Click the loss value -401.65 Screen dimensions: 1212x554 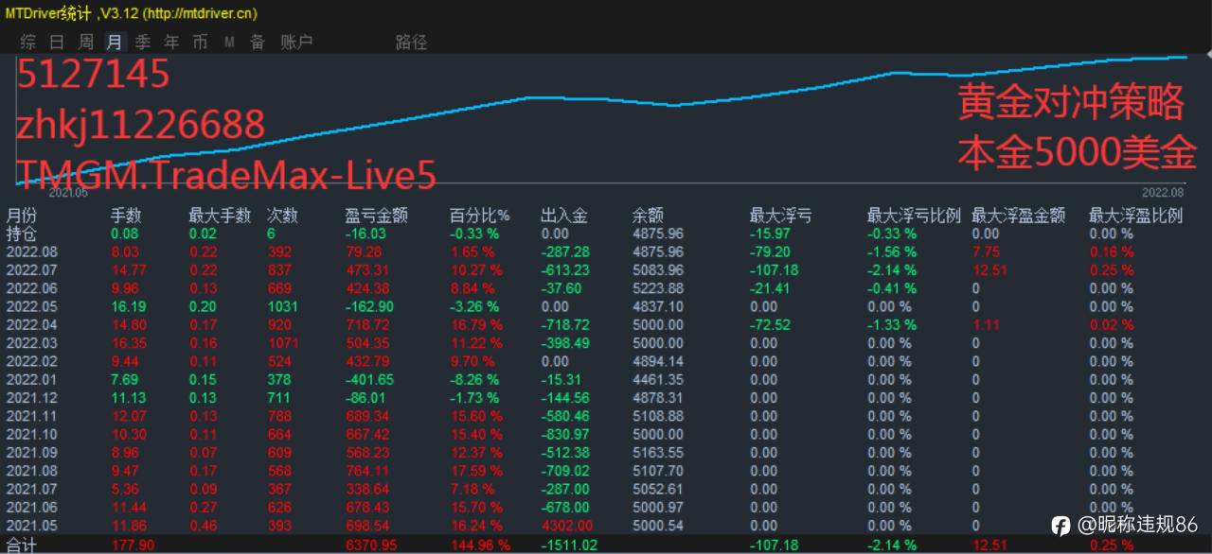370,380
